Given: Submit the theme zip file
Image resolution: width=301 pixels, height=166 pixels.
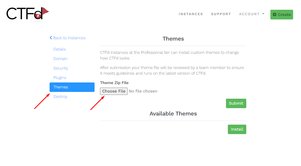Looking at the screenshot, I should (236, 103).
